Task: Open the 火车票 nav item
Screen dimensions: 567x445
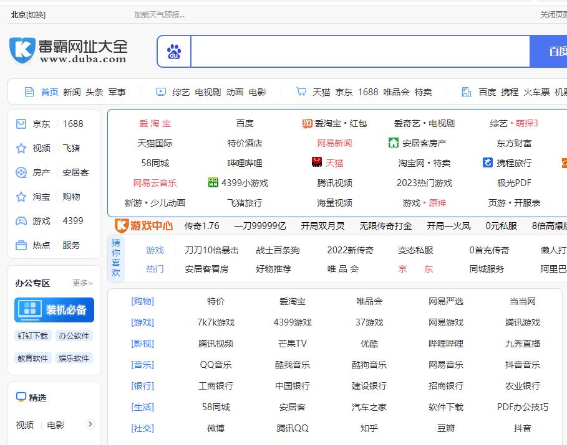Action: coord(536,92)
